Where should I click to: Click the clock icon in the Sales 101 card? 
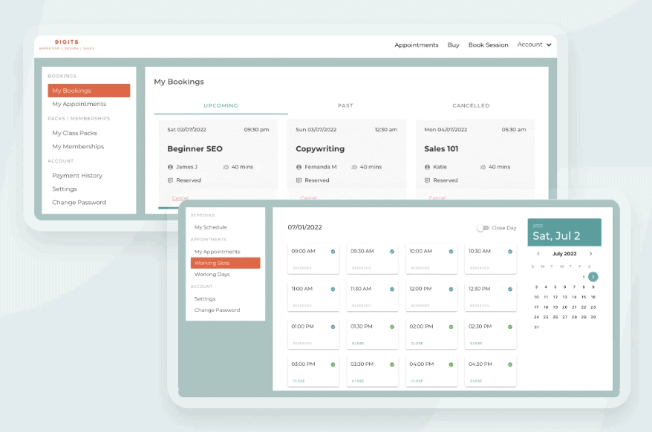point(483,167)
